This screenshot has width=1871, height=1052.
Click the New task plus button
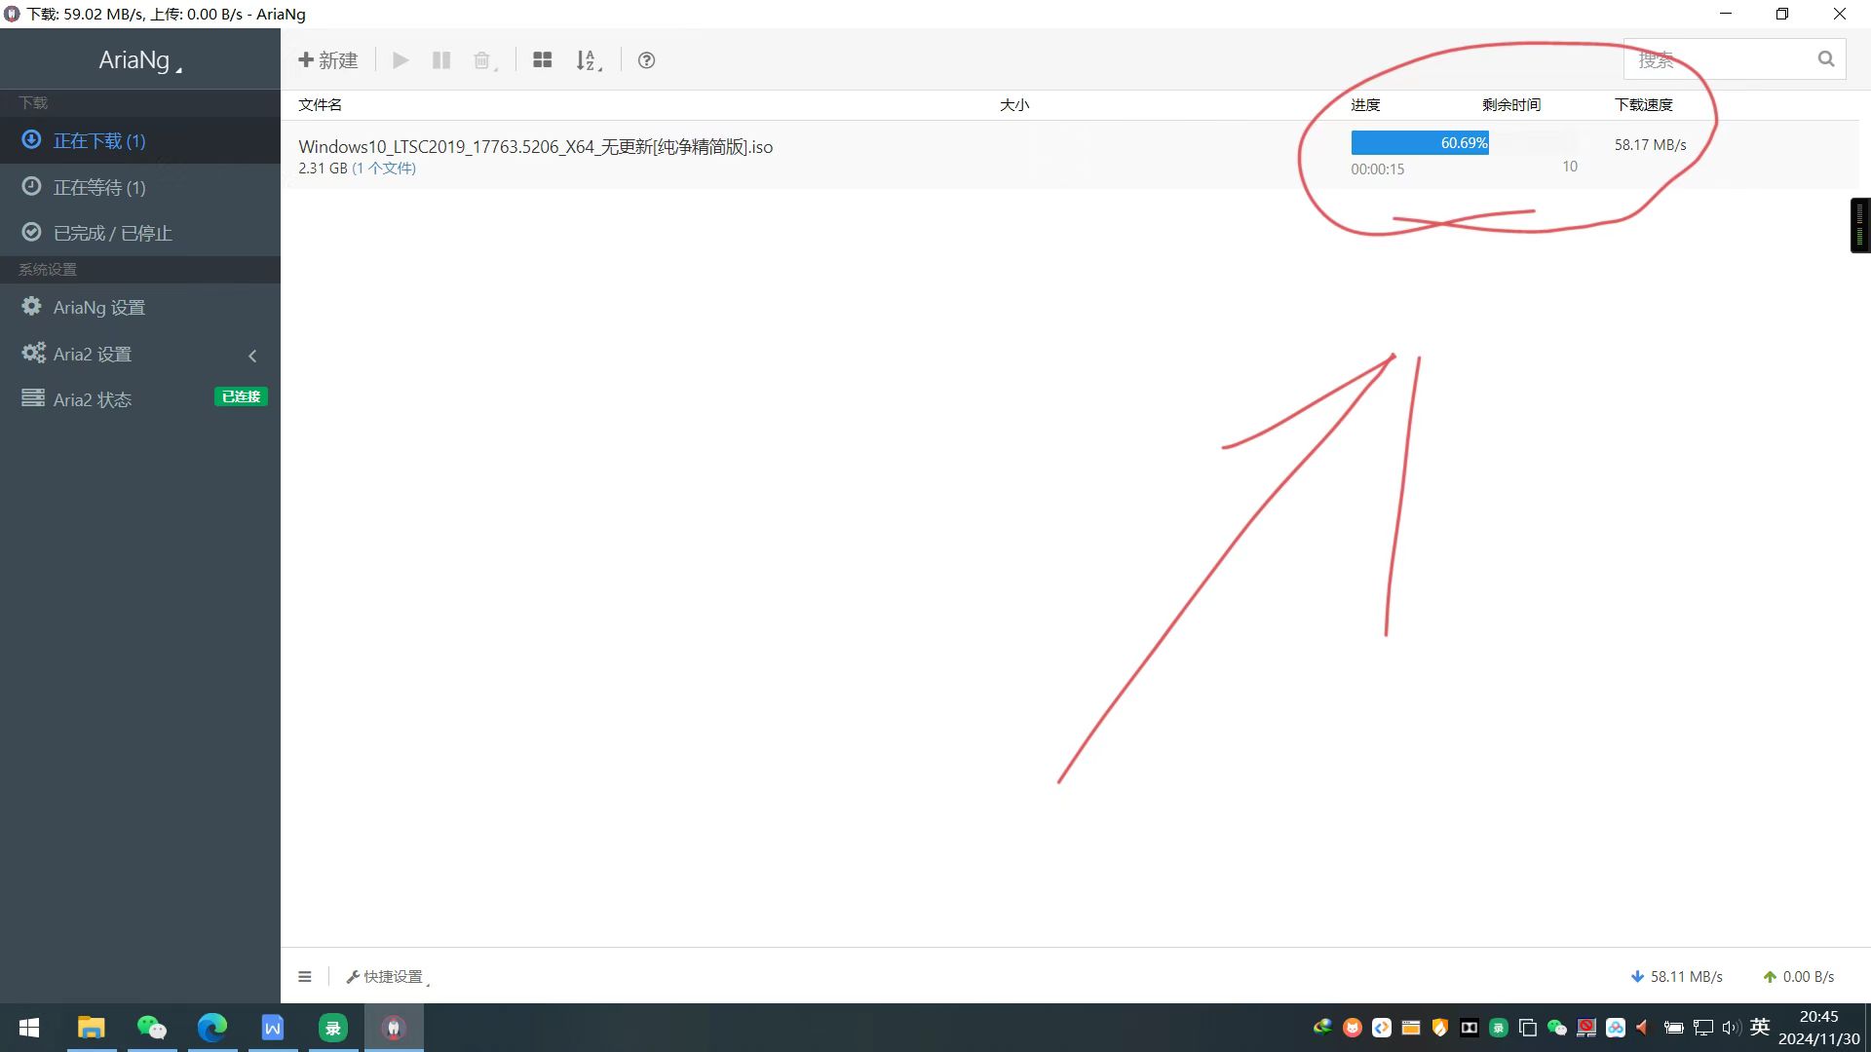coord(327,60)
